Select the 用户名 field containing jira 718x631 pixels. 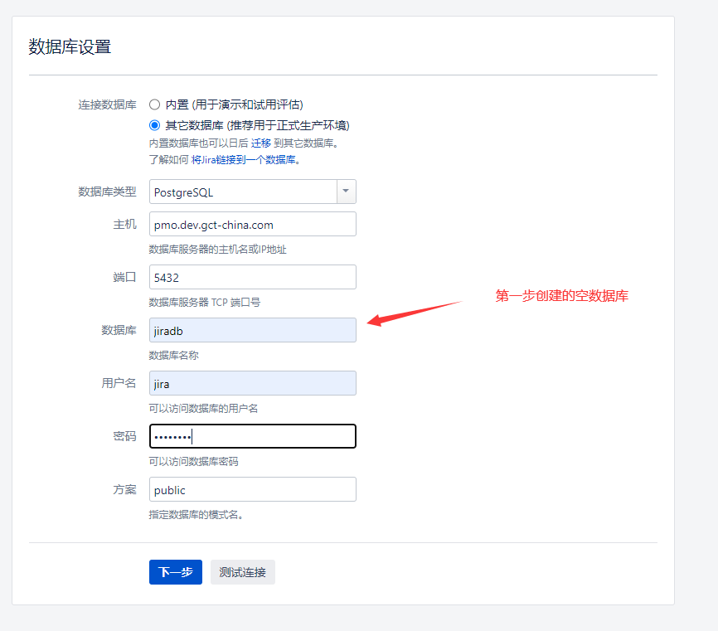[252, 383]
